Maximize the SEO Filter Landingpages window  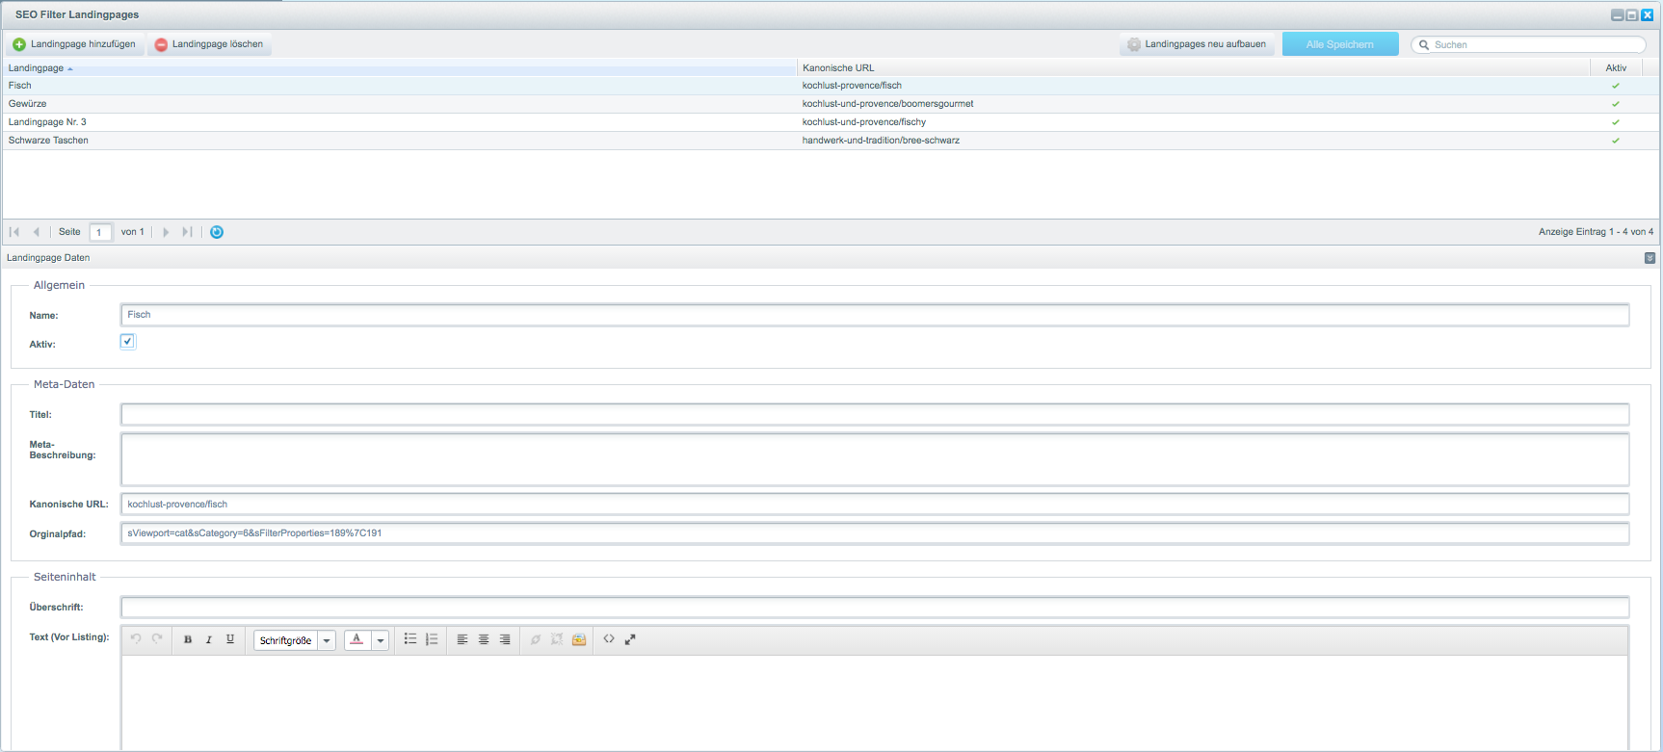coord(1632,15)
